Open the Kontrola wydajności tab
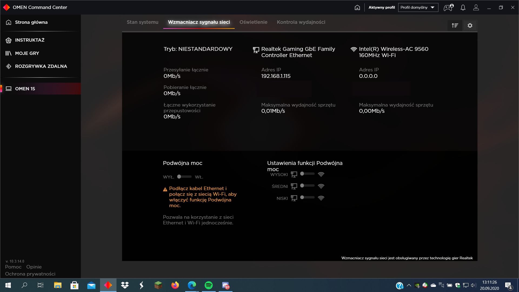Screen dimensions: 519x292 tap(301, 22)
